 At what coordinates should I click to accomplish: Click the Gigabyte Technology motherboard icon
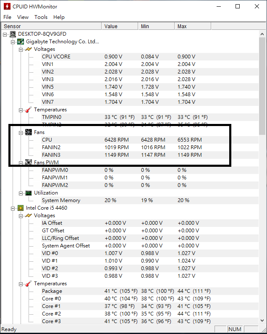pos(21,42)
